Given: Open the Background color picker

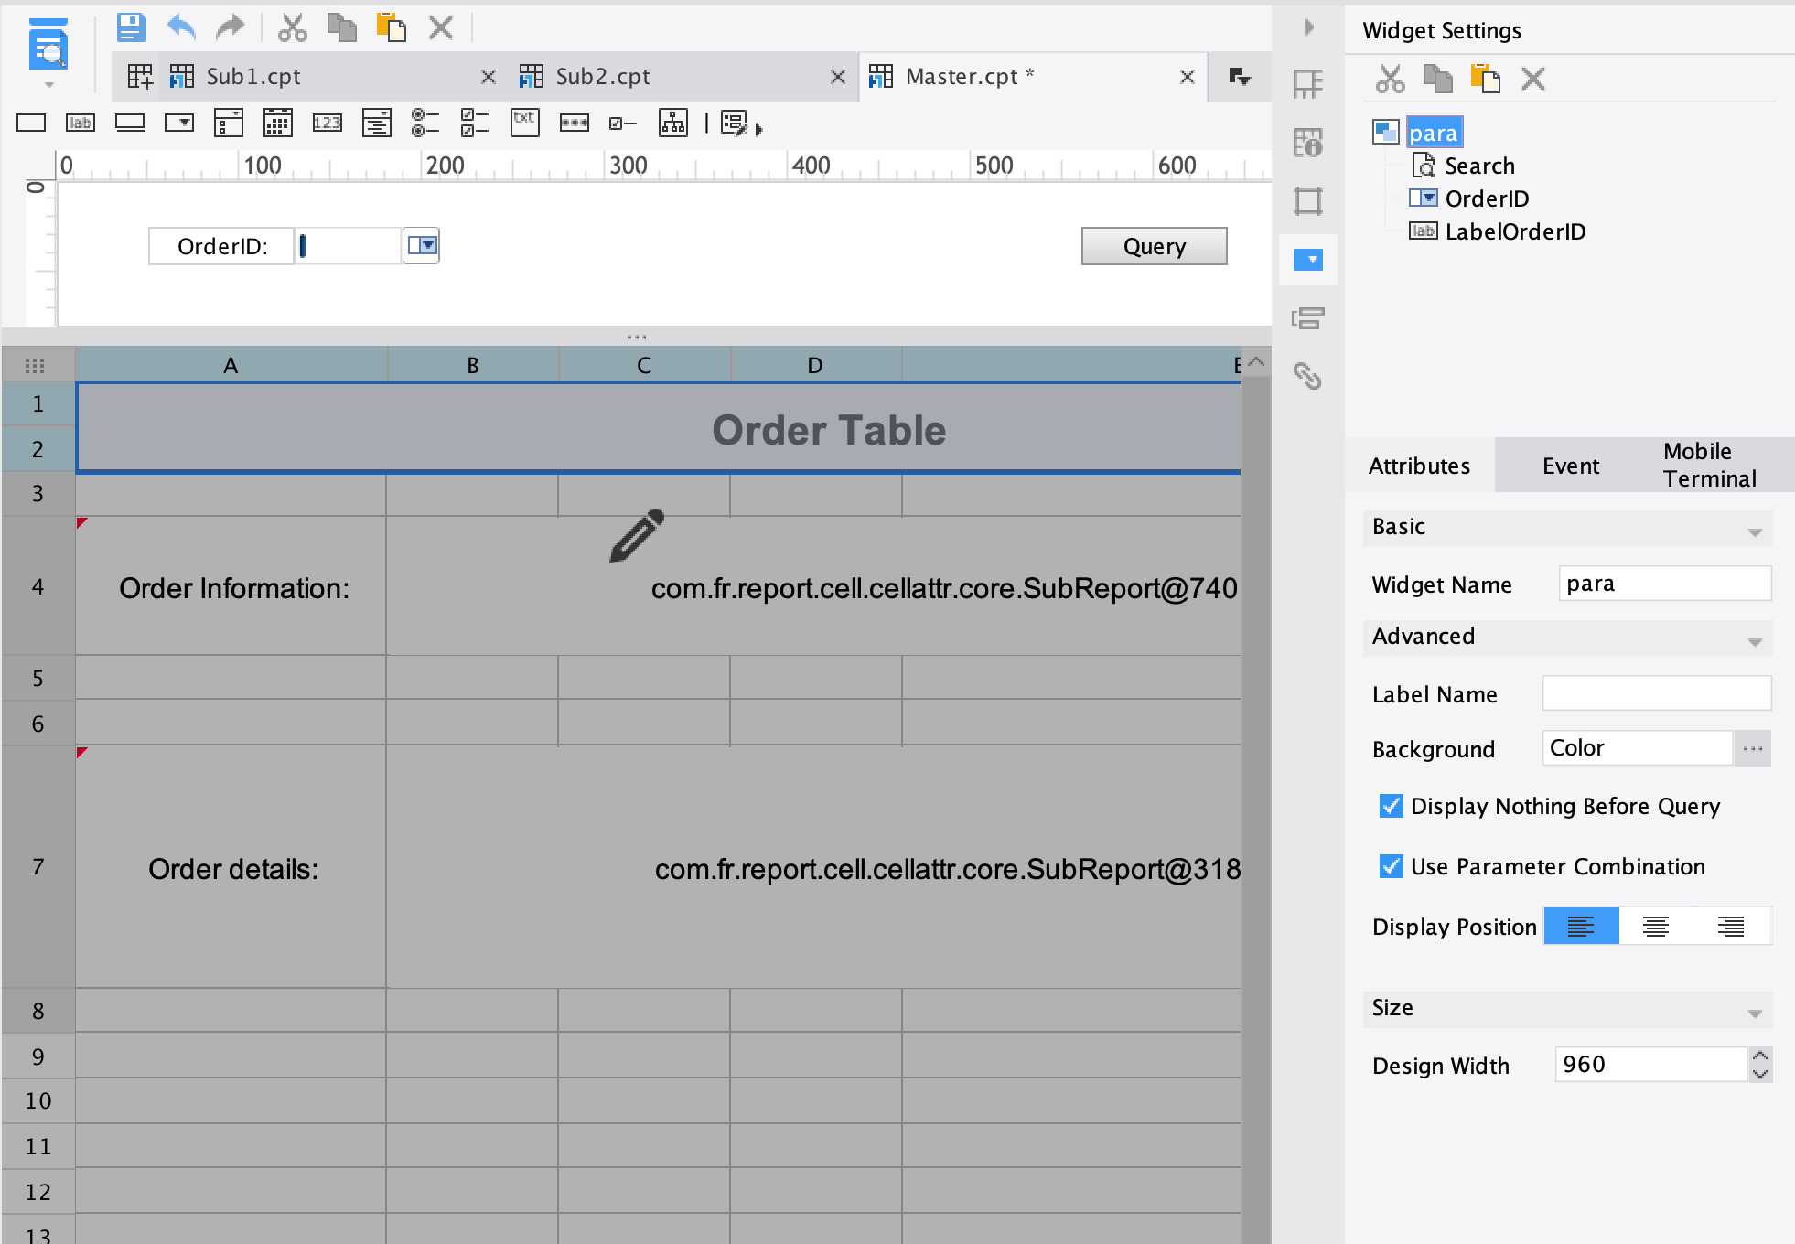Looking at the screenshot, I should coord(1751,747).
